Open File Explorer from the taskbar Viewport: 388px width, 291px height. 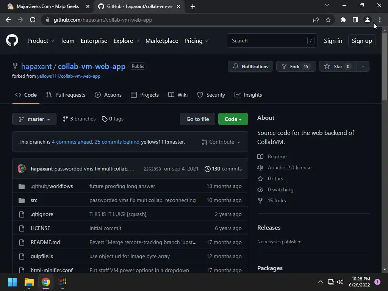click(29, 282)
